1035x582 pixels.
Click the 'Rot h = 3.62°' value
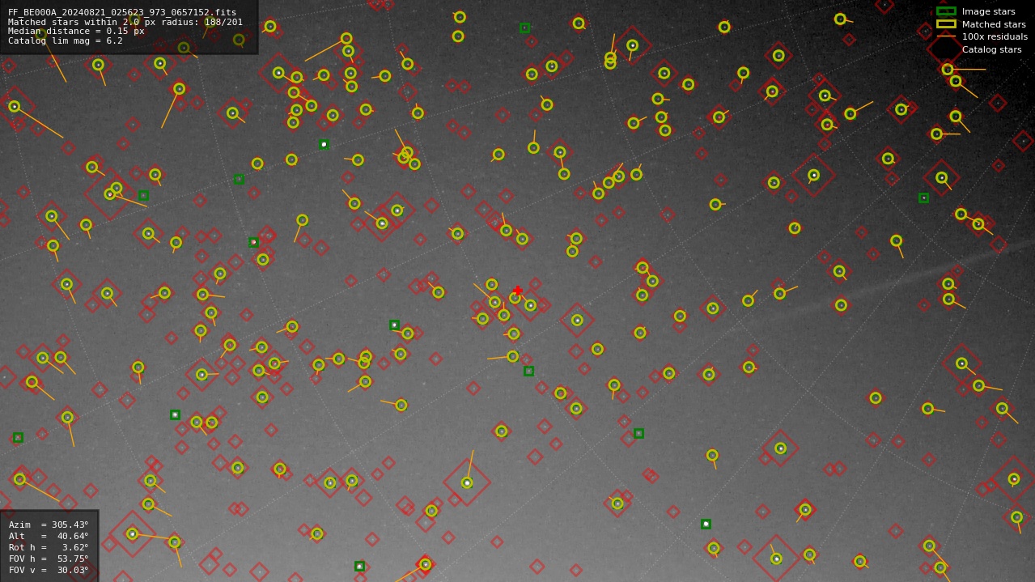[x=49, y=547]
